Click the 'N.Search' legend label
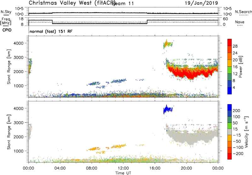Image resolution: width=252 pixels, height=175 pixels. pos(243,12)
